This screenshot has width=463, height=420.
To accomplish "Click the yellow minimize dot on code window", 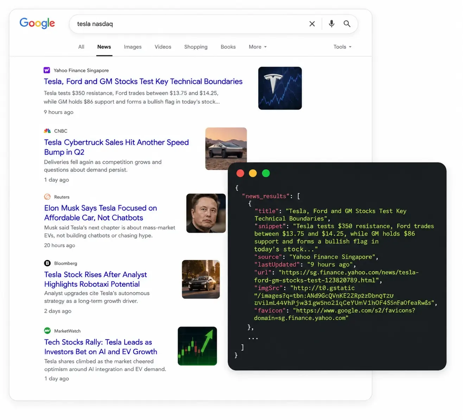I will pos(253,173).
